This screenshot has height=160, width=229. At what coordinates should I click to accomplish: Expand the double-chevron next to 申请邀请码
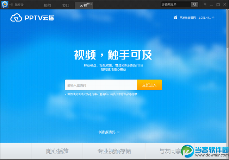[118, 132]
